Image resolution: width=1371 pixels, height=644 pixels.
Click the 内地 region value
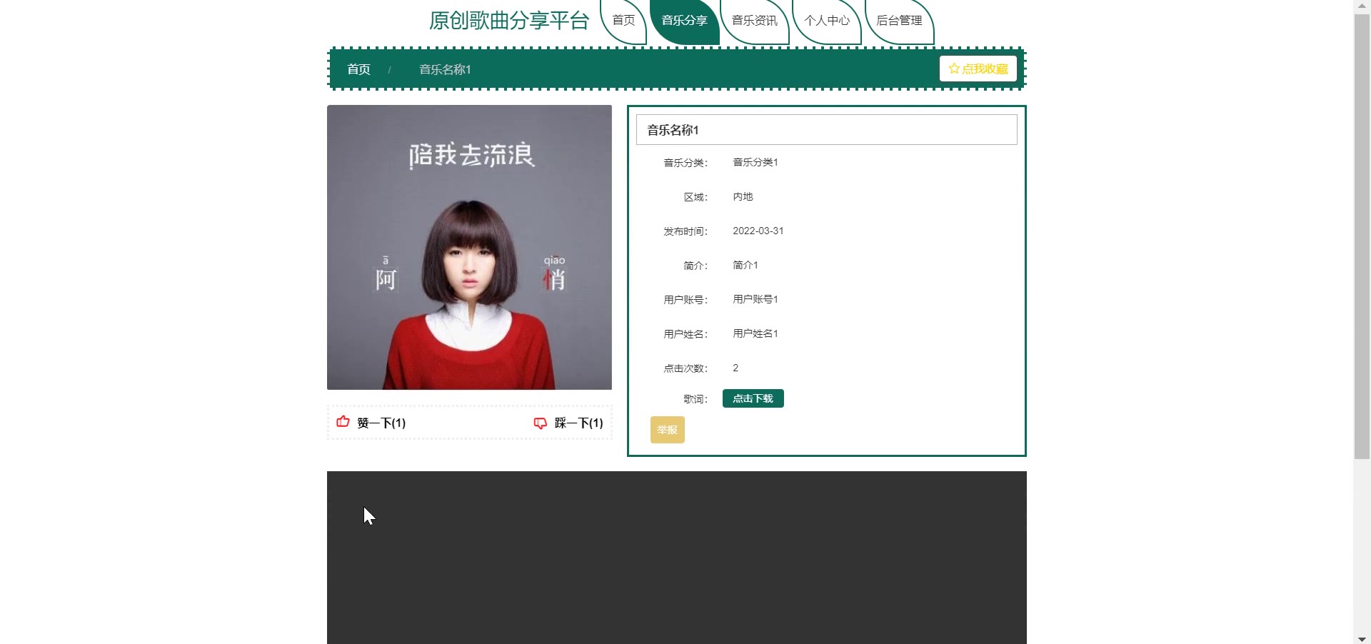[x=743, y=196]
